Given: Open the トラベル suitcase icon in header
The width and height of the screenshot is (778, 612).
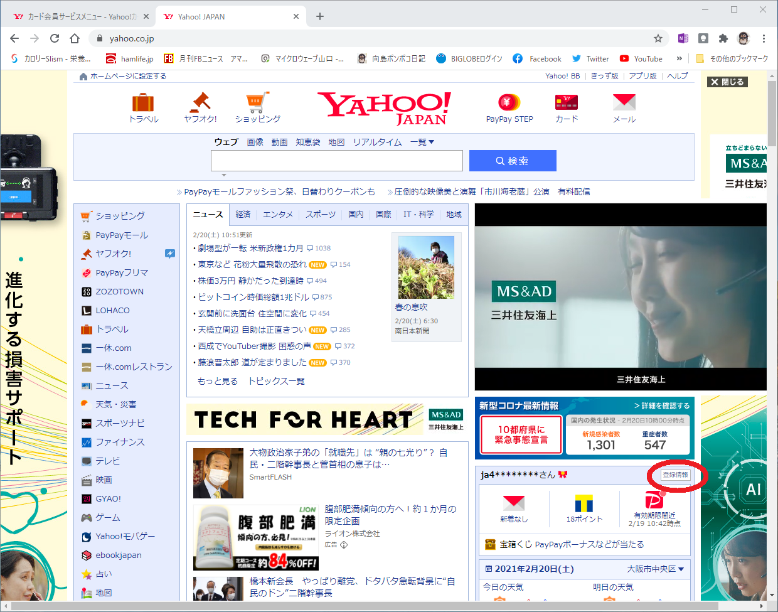Looking at the screenshot, I should (143, 103).
